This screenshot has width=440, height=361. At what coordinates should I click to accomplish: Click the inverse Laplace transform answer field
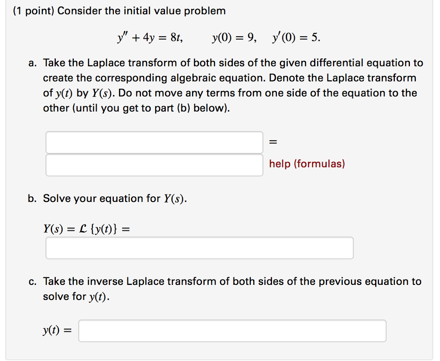(232, 330)
